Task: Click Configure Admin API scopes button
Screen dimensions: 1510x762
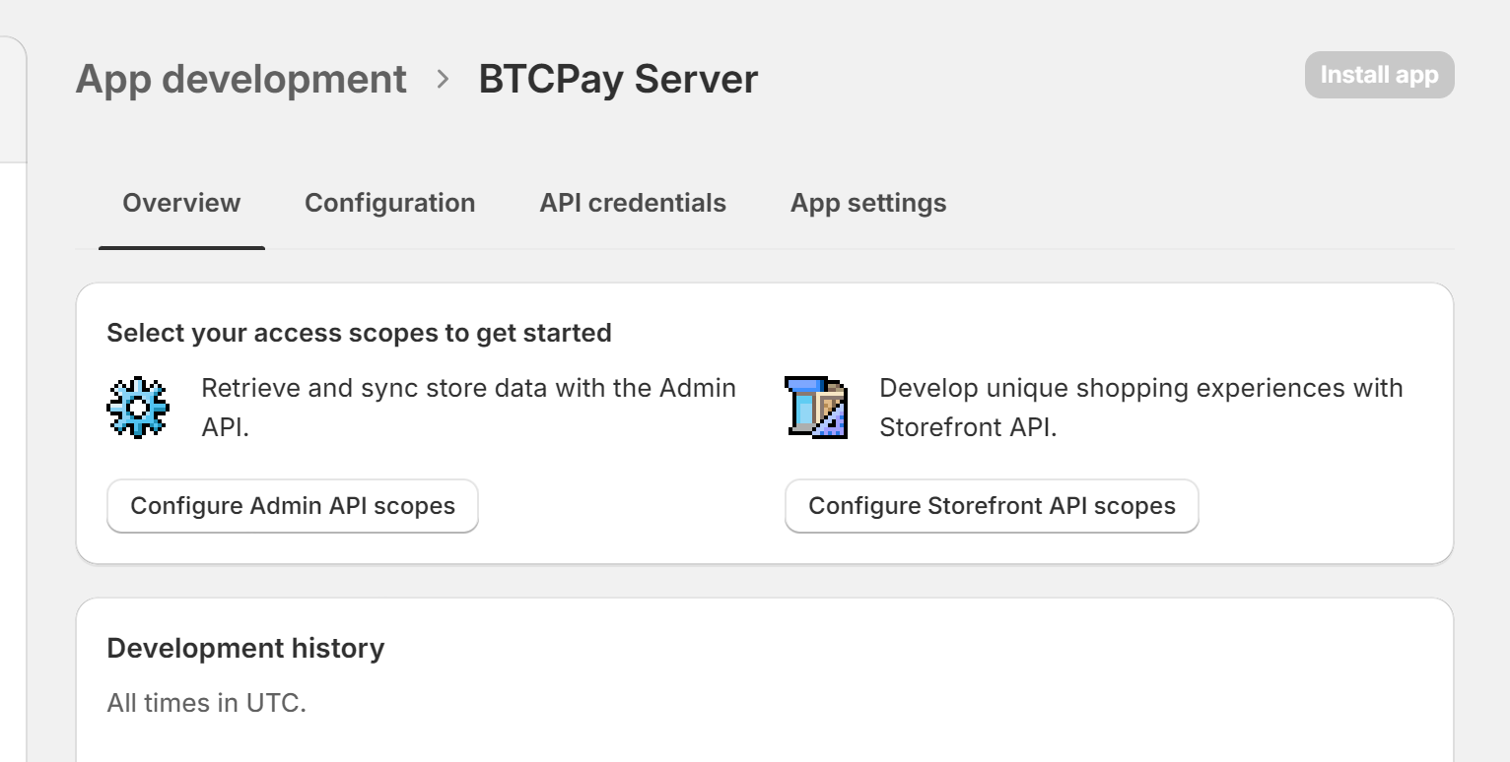Action: [293, 506]
